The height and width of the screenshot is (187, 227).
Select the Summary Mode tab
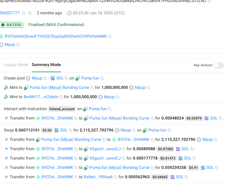[x=46, y=65]
